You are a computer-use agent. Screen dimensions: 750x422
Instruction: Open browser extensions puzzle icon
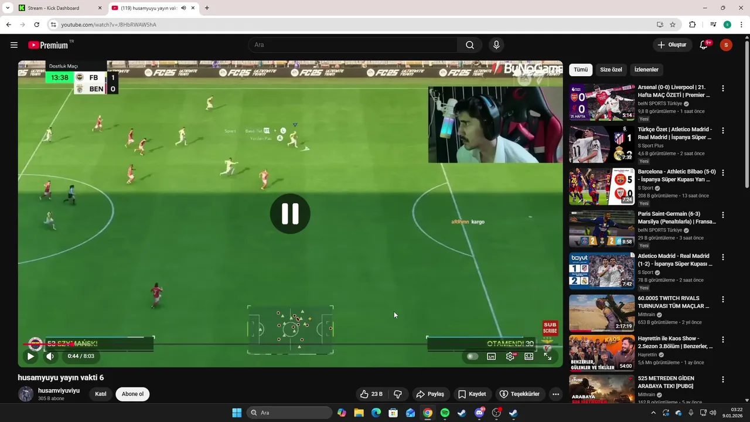(x=692, y=25)
